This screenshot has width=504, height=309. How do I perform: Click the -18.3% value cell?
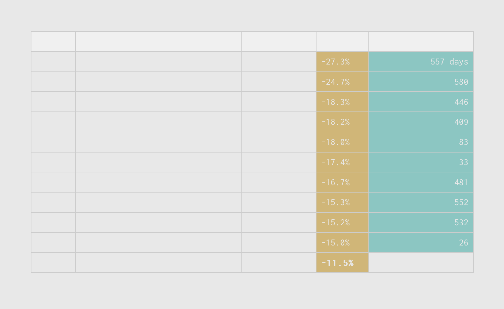point(342,102)
